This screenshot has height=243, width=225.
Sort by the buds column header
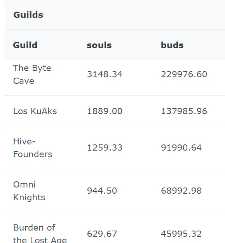tap(172, 45)
